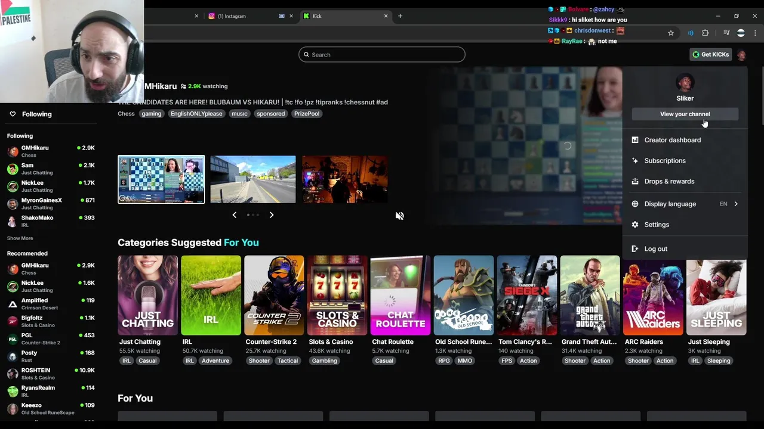This screenshot has width=764, height=429.
Task: Select Subscriptions menu entry
Action: pos(685,161)
